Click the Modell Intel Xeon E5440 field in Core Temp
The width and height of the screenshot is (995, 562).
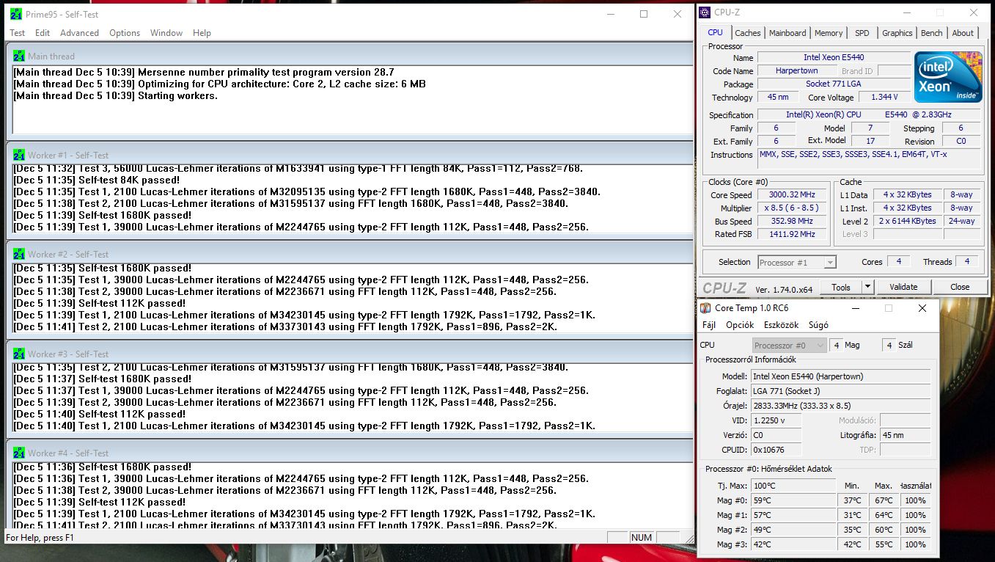841,376
